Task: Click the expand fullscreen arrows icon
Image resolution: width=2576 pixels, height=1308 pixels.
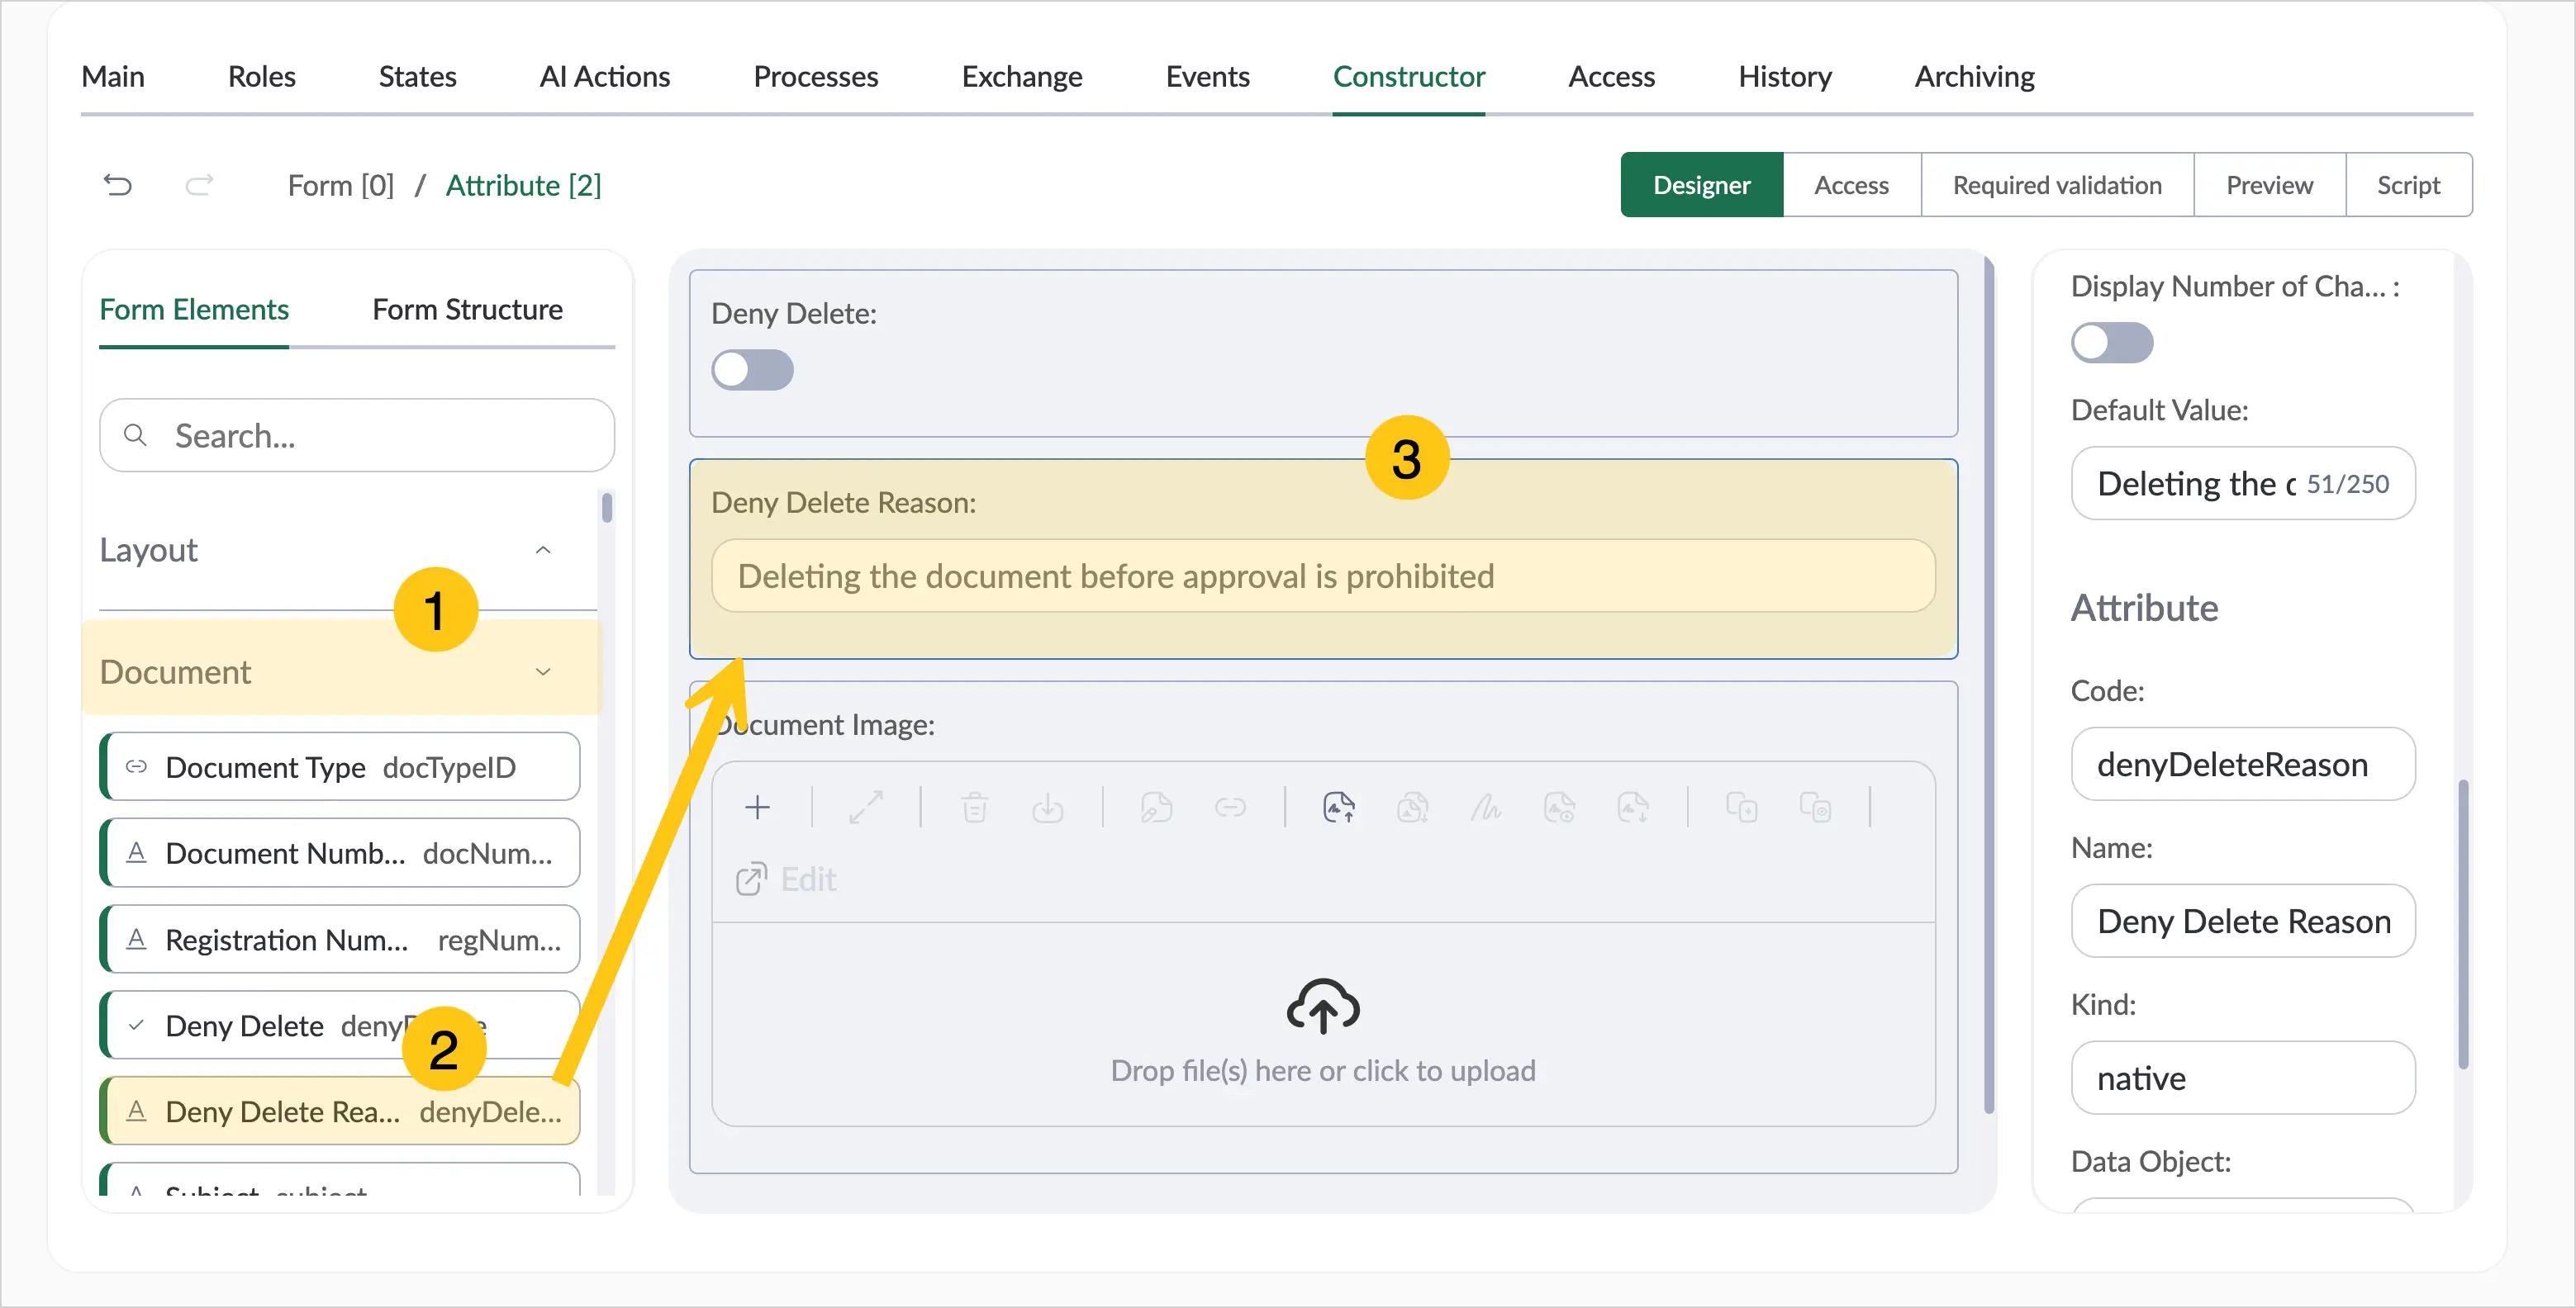Action: (x=866, y=807)
